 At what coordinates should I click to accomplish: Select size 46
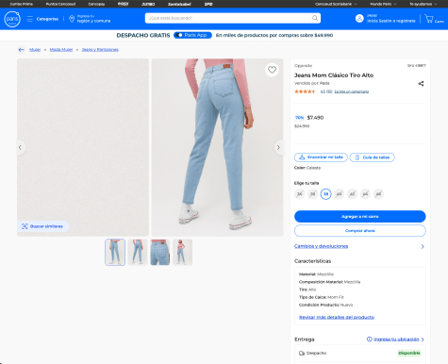click(378, 194)
